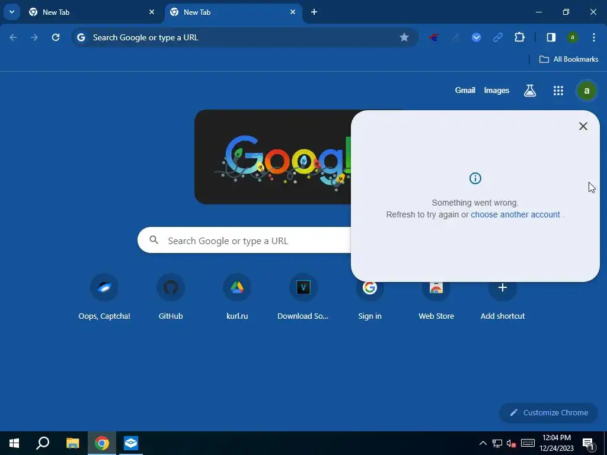Screen dimensions: 607x455
Task: Open the tab search dropdown arrow
Action: [12, 12]
